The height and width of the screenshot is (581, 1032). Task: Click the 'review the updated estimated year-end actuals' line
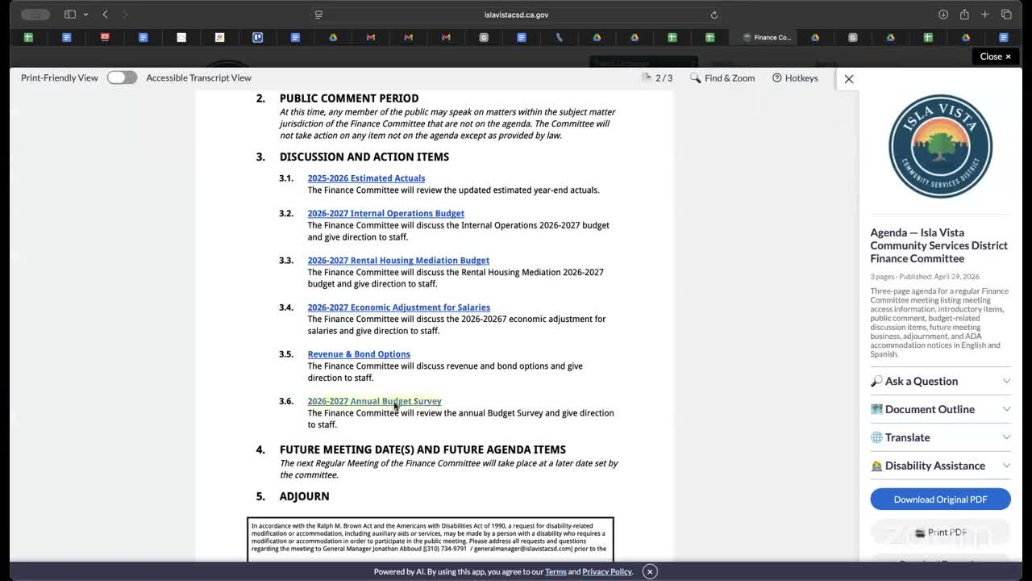point(453,190)
